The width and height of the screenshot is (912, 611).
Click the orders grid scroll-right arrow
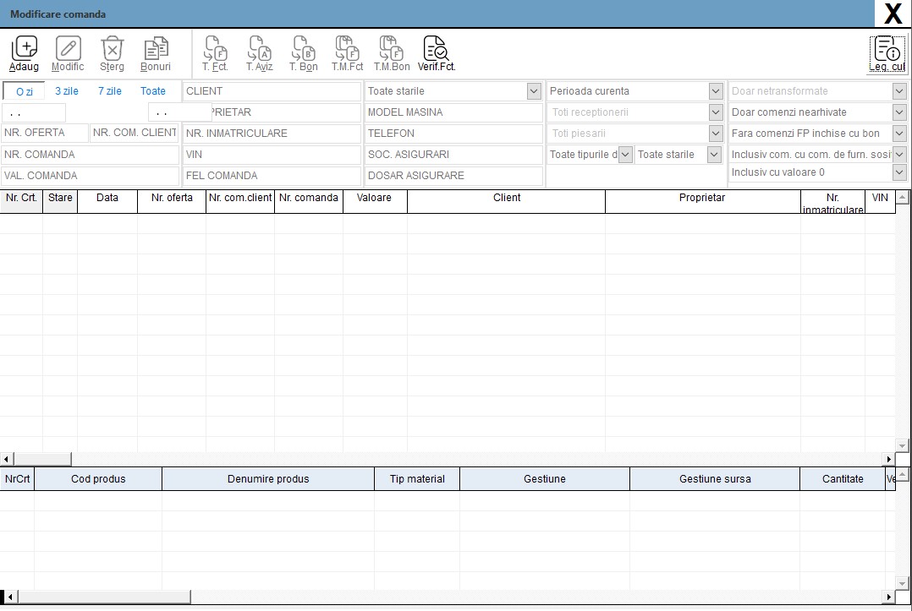coord(888,460)
